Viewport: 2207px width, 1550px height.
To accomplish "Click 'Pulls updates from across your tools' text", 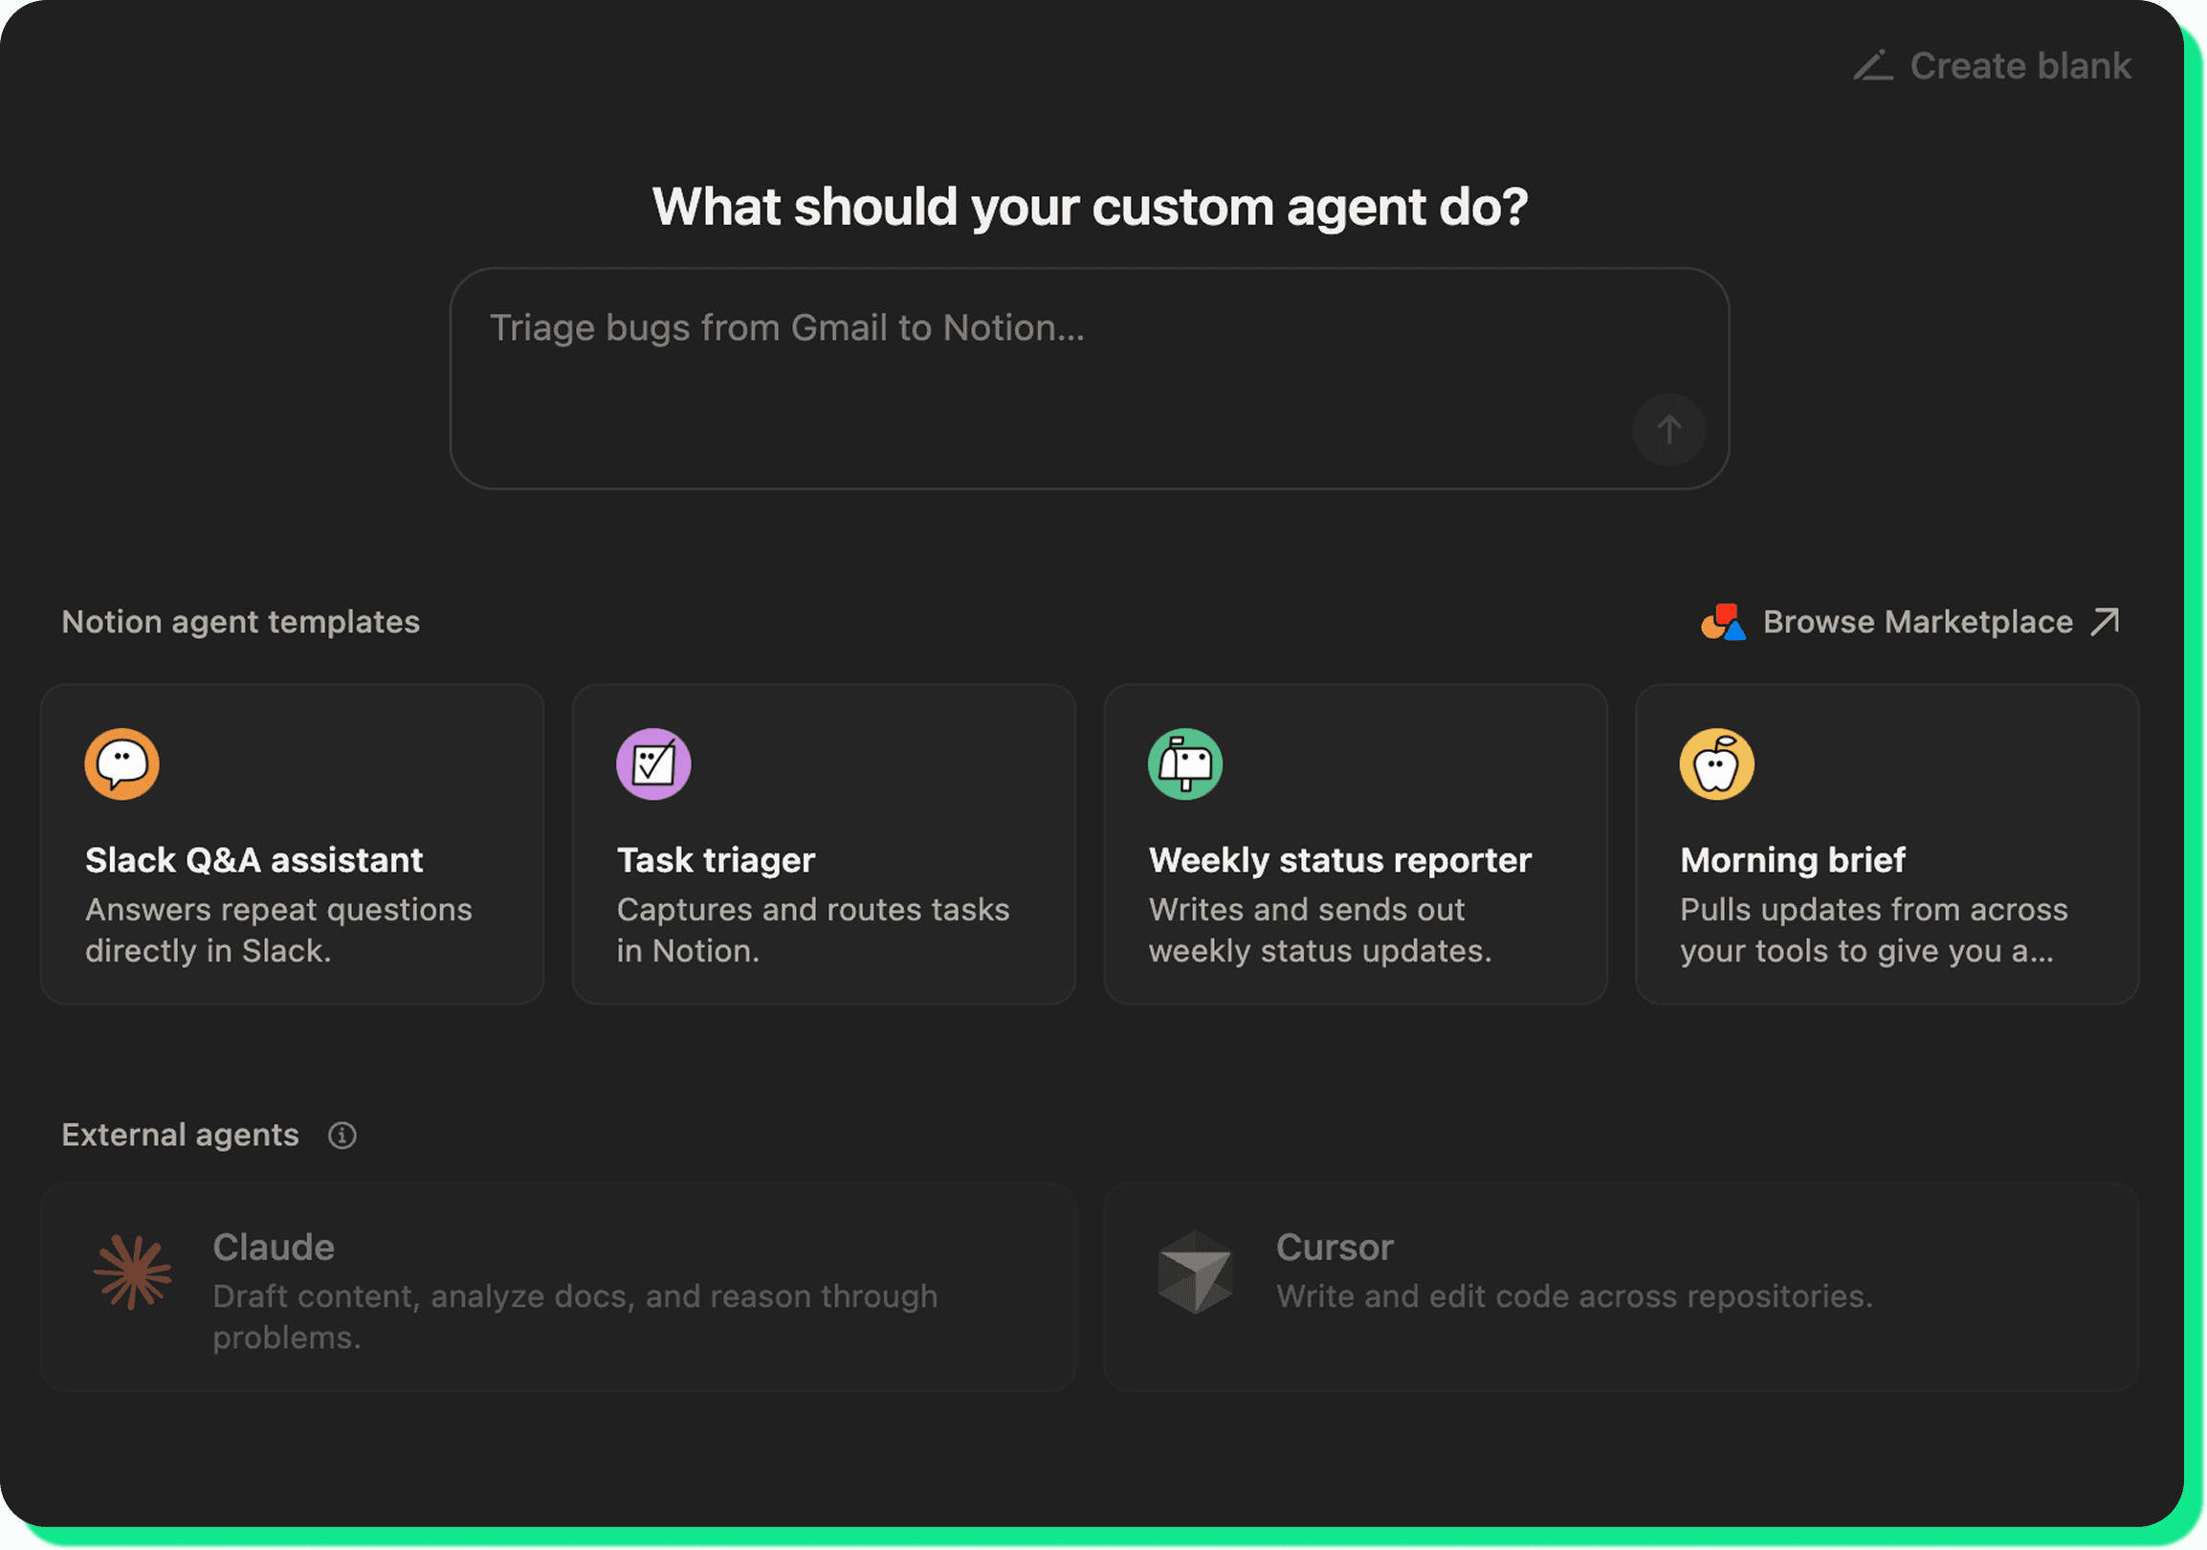I will pyautogui.click(x=1873, y=930).
